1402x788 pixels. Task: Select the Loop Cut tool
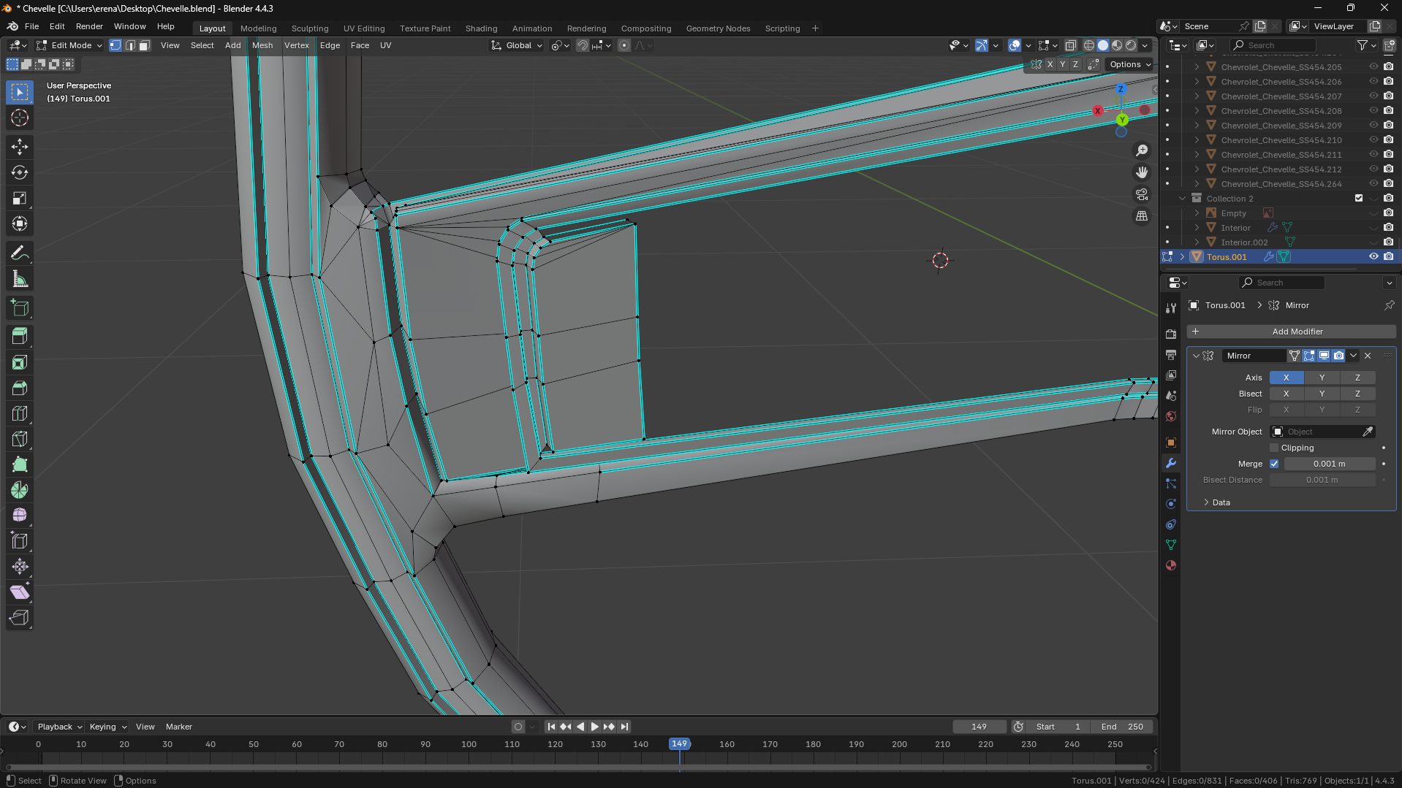(20, 413)
